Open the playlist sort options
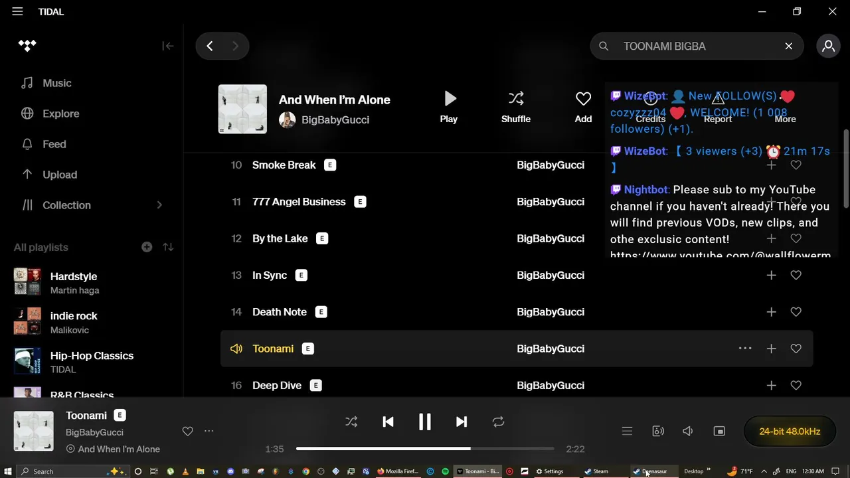The width and height of the screenshot is (850, 478). (168, 247)
